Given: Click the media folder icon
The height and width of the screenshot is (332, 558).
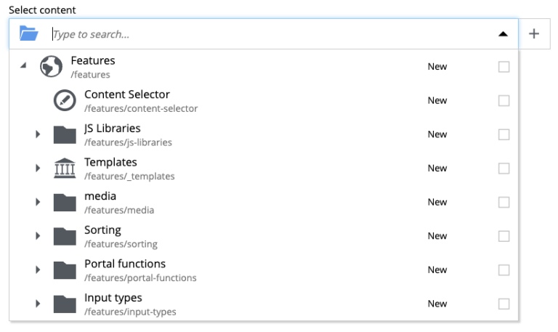Looking at the screenshot, I should pos(65,202).
